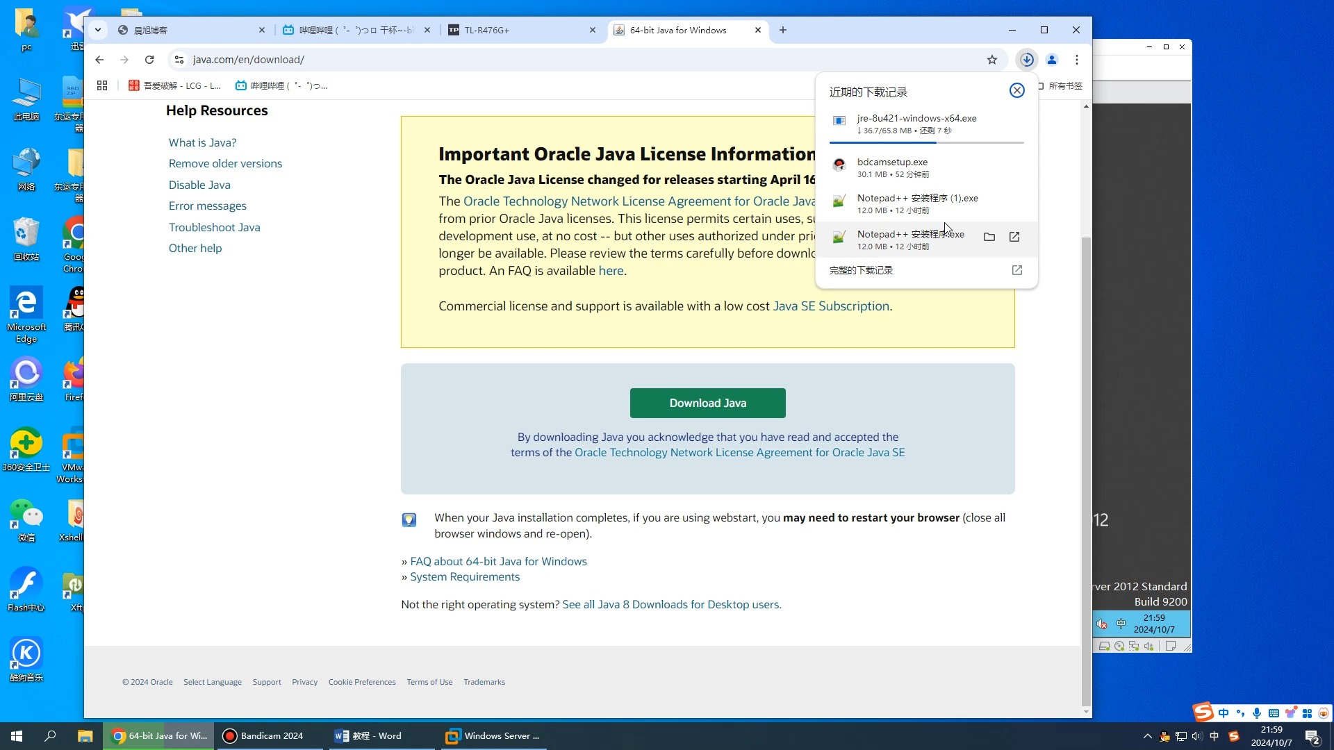Open the volume control in system tray
Screen dimensions: 1334x750
pyautogui.click(x=1197, y=736)
